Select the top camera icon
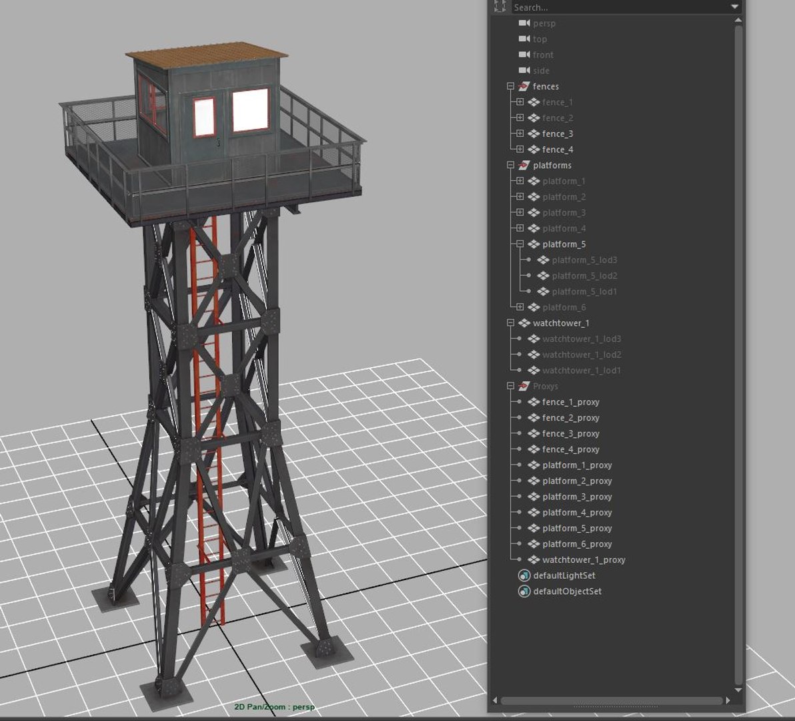Viewport: 795px width, 721px height. click(x=524, y=39)
